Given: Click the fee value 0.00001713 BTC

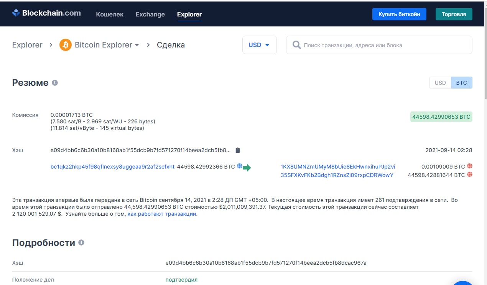Looking at the screenshot, I should [x=72, y=115].
